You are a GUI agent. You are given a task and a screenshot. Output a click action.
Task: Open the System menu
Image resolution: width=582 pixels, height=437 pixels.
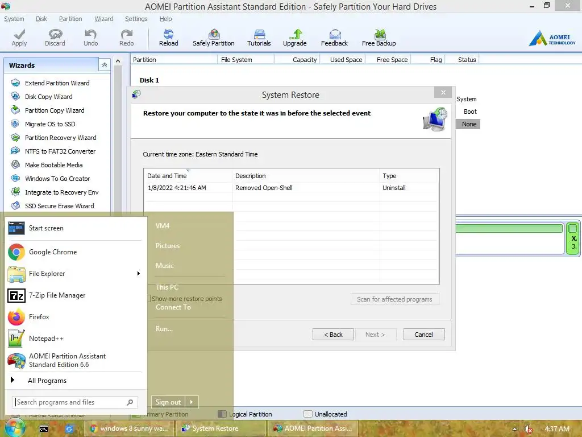click(x=14, y=19)
